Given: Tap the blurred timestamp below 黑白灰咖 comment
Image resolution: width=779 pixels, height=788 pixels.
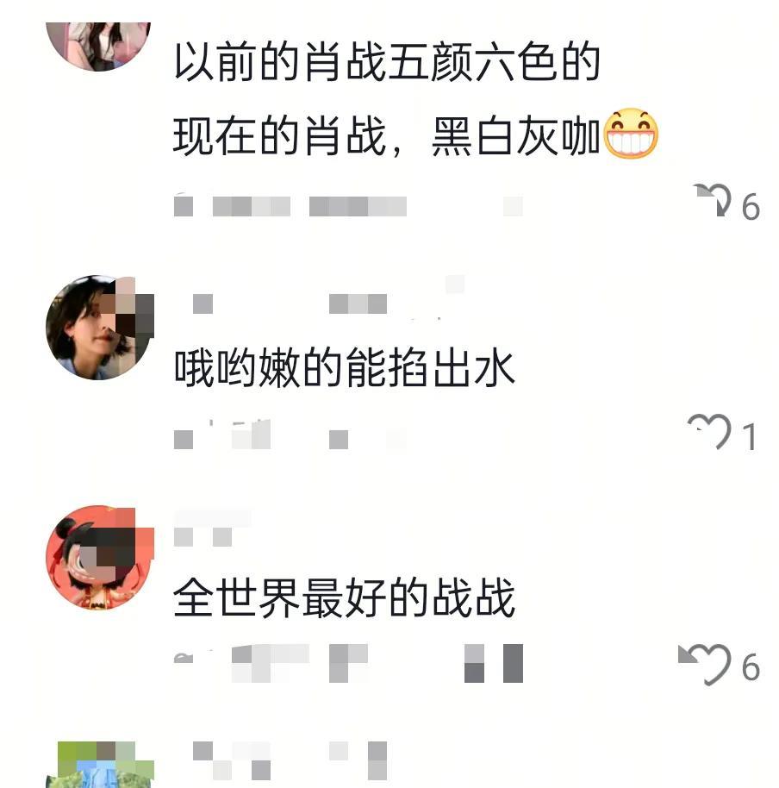Looking at the screenshot, I should [x=348, y=206].
